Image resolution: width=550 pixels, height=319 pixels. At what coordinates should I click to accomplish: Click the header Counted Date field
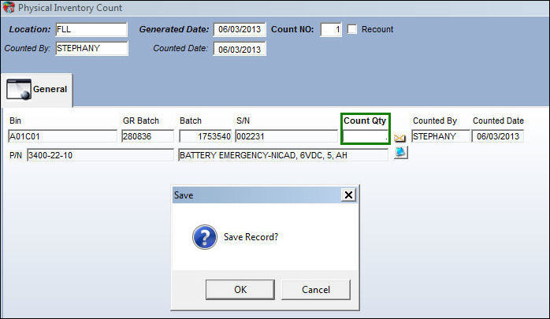coord(240,49)
